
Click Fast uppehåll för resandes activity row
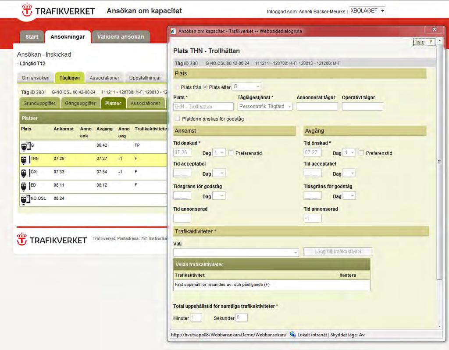[271, 285]
